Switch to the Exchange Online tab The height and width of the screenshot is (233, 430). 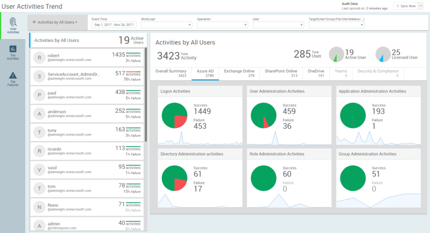239,73
